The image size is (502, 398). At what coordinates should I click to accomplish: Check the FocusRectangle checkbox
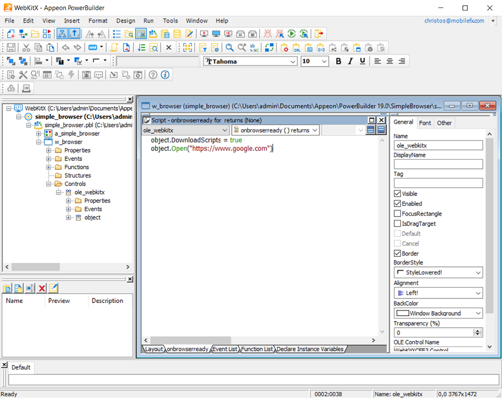[397, 214]
